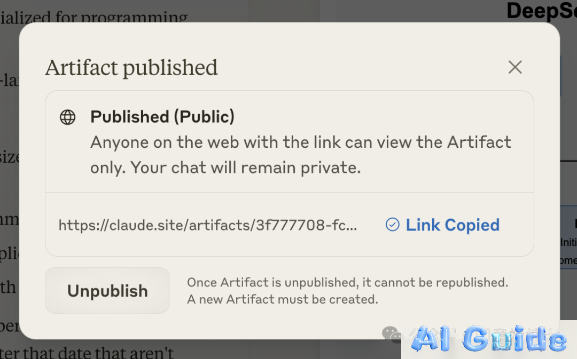Image resolution: width=577 pixels, height=359 pixels.
Task: Click the globe icon beside Published (Public)
Action: pos(68,117)
